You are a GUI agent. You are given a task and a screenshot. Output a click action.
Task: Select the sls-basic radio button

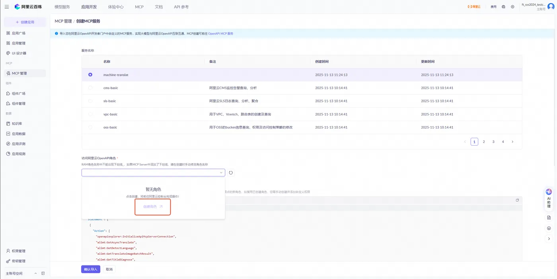[x=90, y=101]
